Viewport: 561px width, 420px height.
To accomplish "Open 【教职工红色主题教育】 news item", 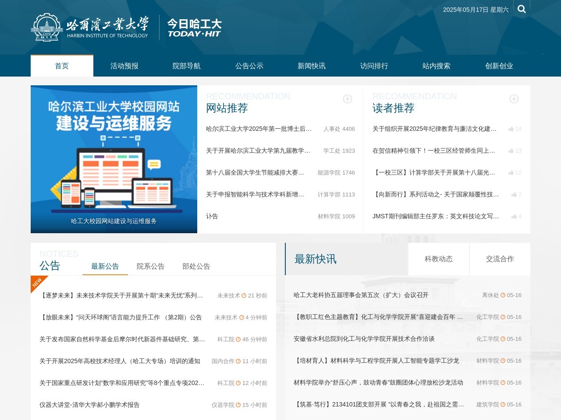I will tap(378, 317).
